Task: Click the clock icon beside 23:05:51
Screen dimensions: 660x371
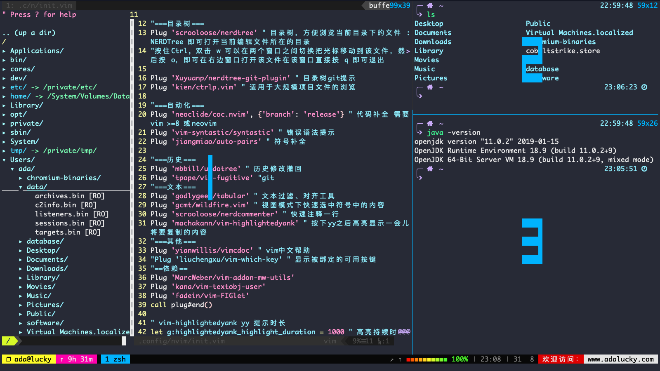Action: 644,169
